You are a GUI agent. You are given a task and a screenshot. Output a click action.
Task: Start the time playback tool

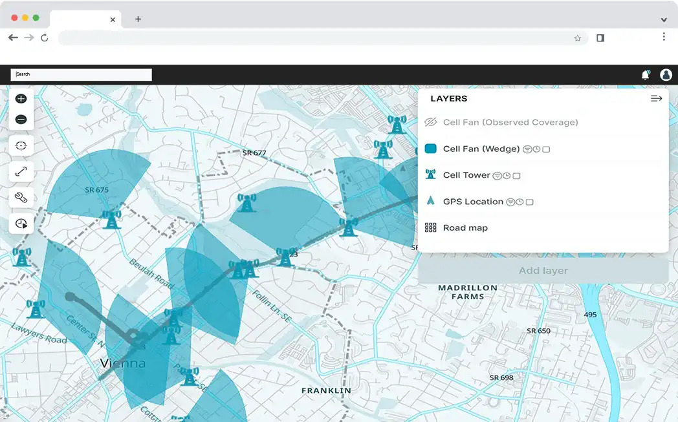pyautogui.click(x=21, y=224)
